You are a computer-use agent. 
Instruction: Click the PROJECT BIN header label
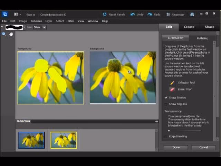coord(23,121)
